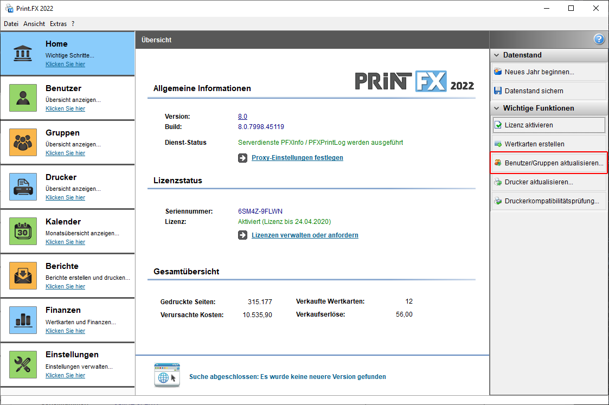Collapse the Wichtige Funktionen section
Viewport: 609px width, 405px height.
(496, 108)
